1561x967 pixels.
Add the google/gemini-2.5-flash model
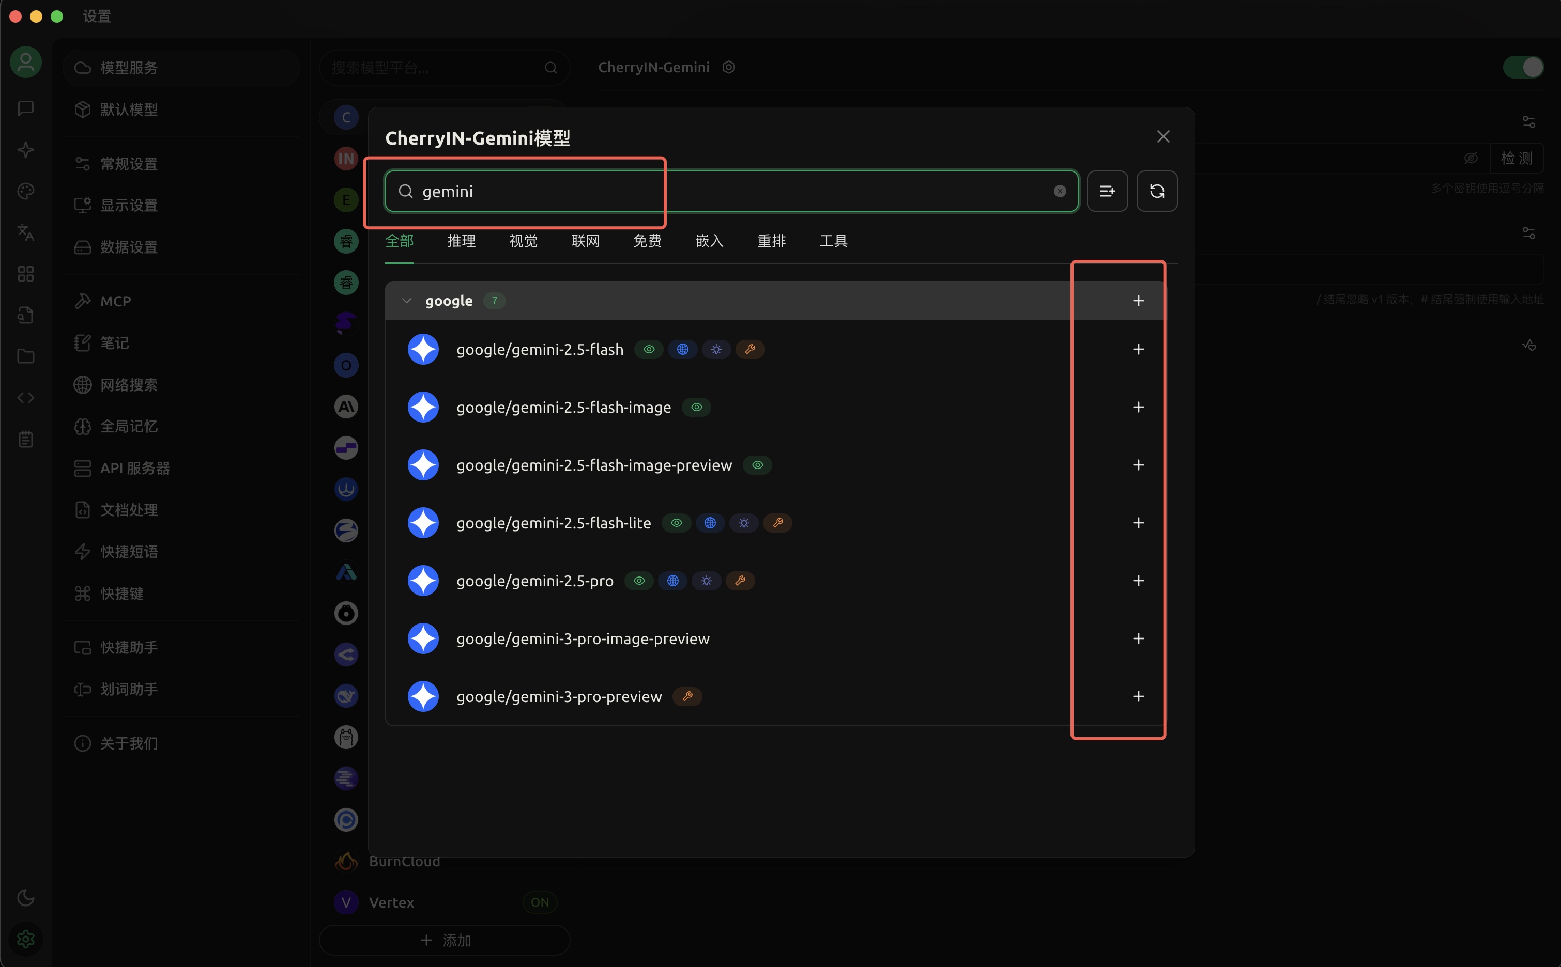click(x=1138, y=349)
